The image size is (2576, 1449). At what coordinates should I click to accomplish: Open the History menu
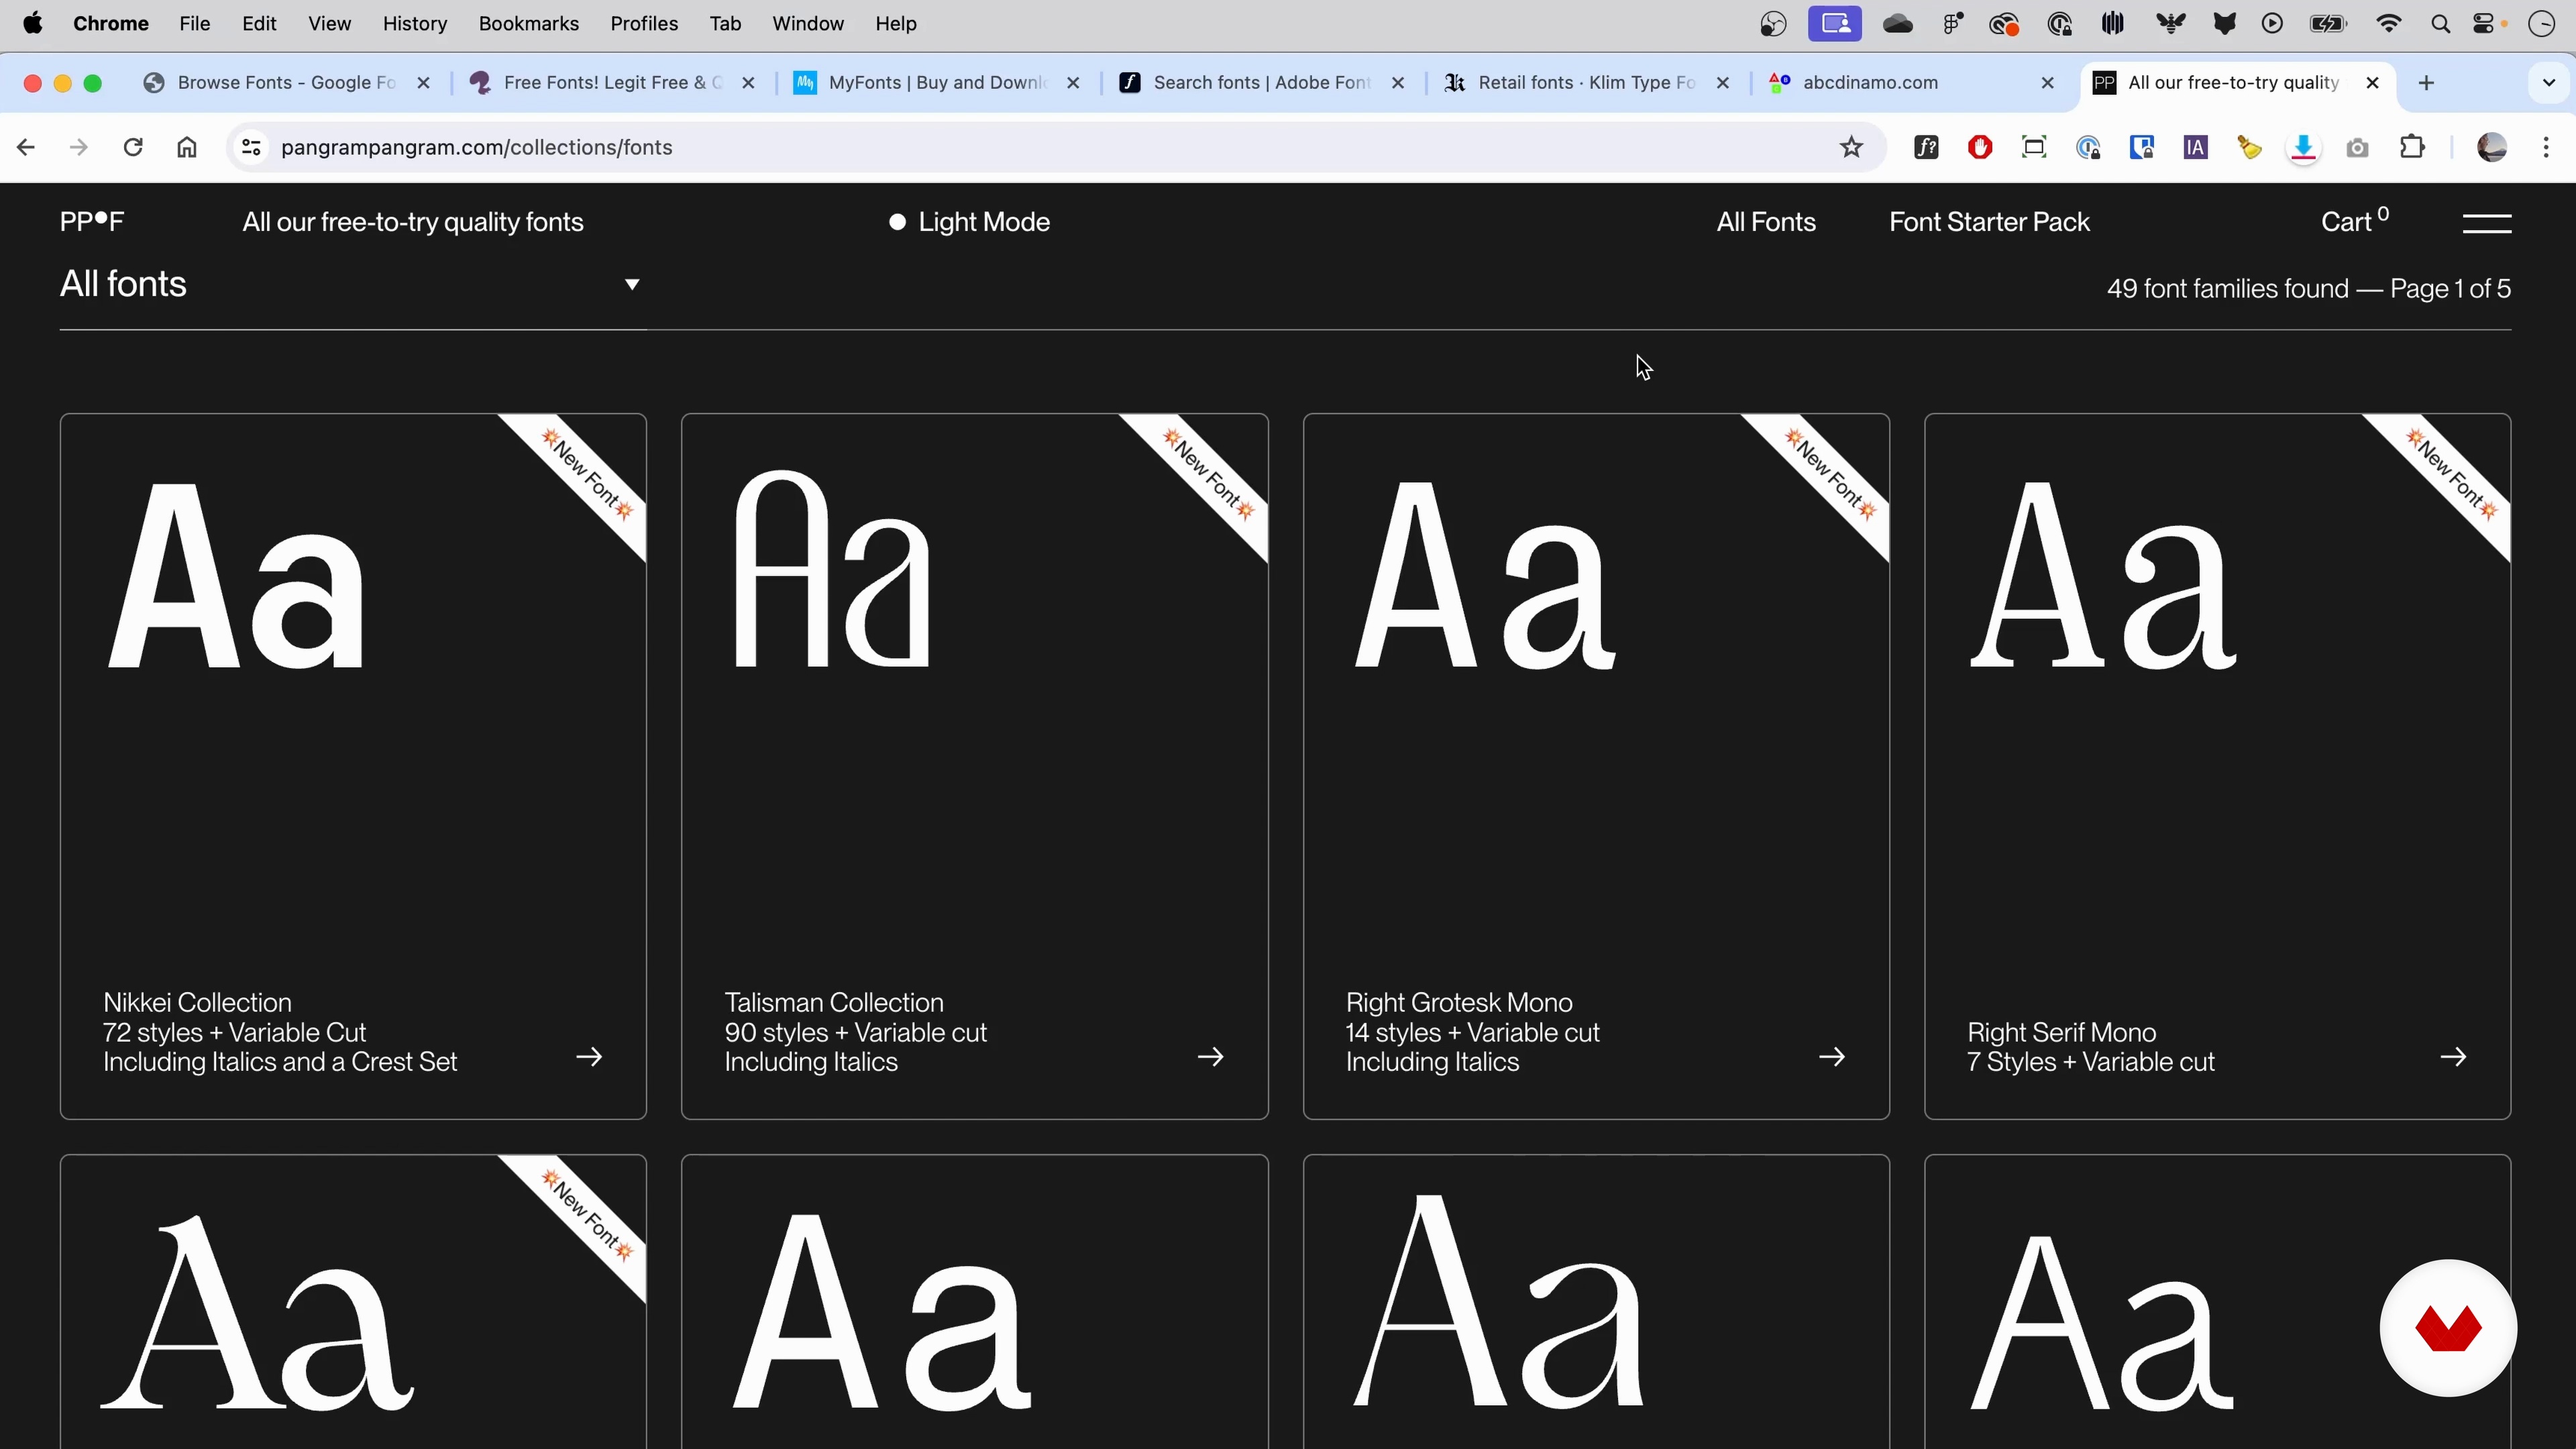414,23
